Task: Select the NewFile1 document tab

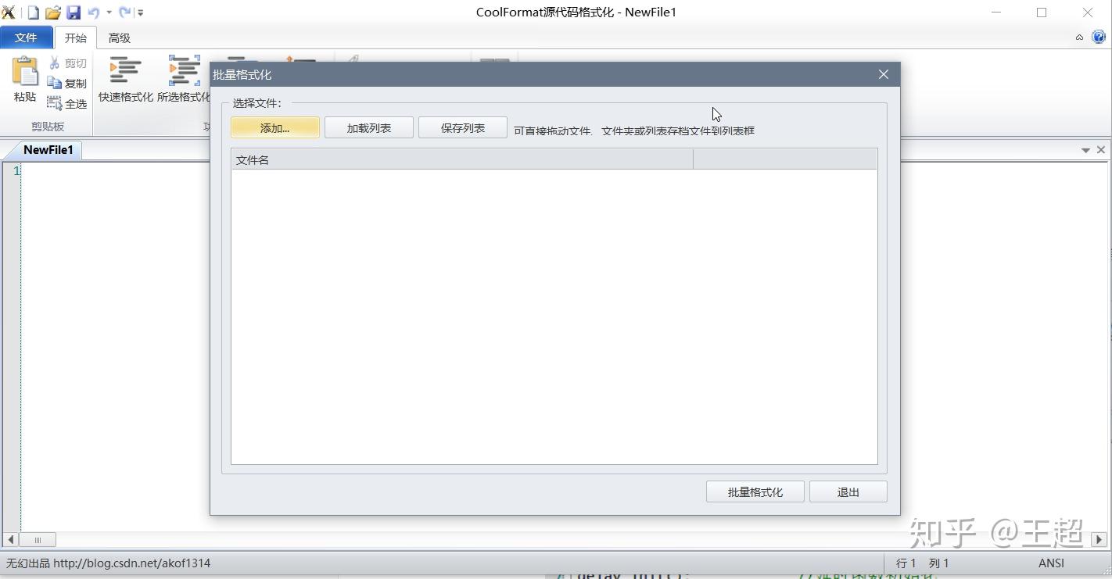Action: click(x=48, y=149)
